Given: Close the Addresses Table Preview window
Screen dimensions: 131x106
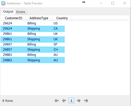Looking at the screenshot, I should 125,3.
